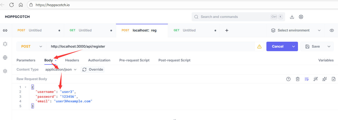338x120 pixels.
Task: Click the Search and commands box
Action: 238,17
